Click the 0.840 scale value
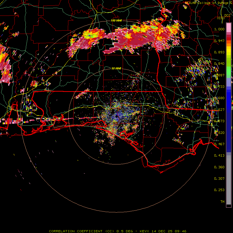This screenshot has width=233, height=233. (x=219, y=64)
